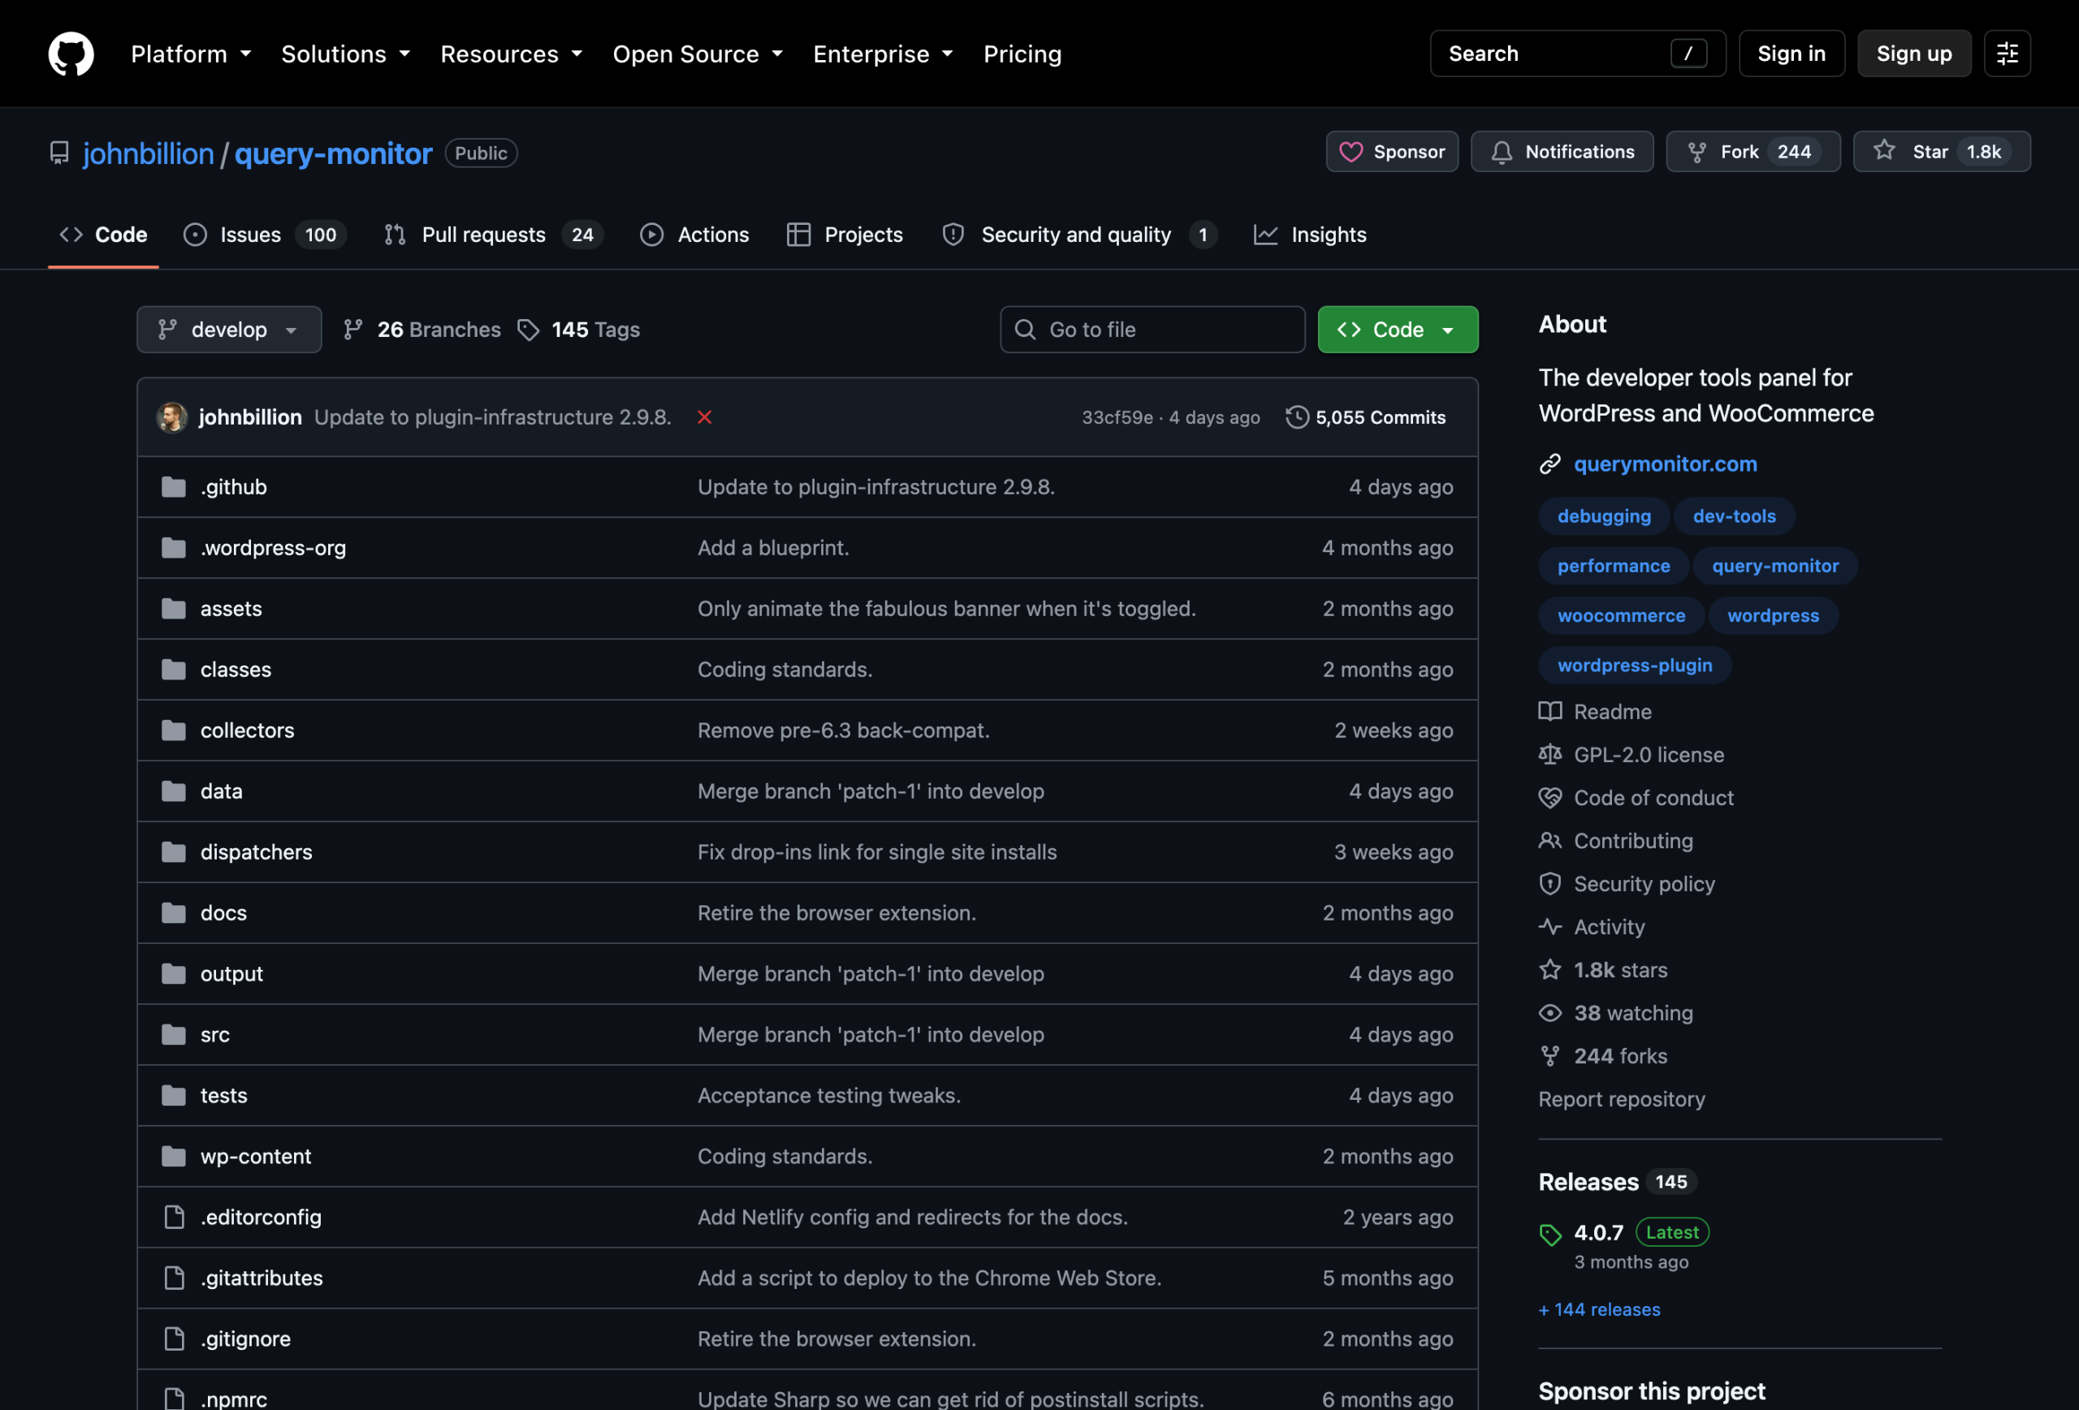The image size is (2079, 1410).
Task: Open the query-monitor repository name link
Action: coord(333,153)
